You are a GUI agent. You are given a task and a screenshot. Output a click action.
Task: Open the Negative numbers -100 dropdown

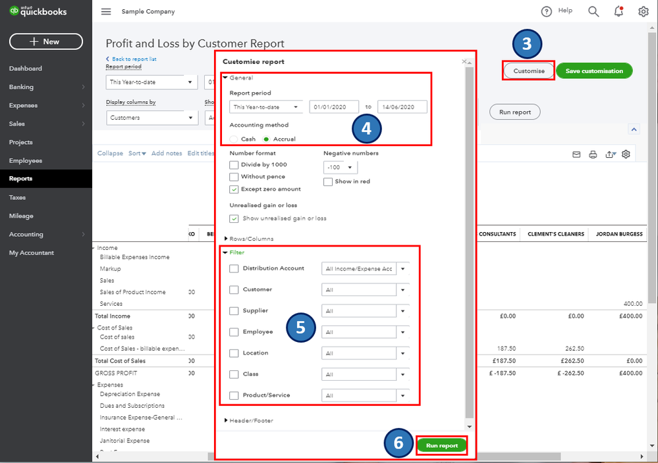(x=341, y=168)
